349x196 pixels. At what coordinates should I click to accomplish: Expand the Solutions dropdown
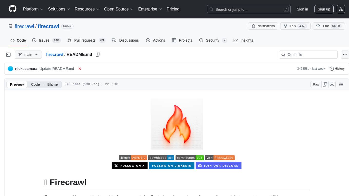coord(59,9)
